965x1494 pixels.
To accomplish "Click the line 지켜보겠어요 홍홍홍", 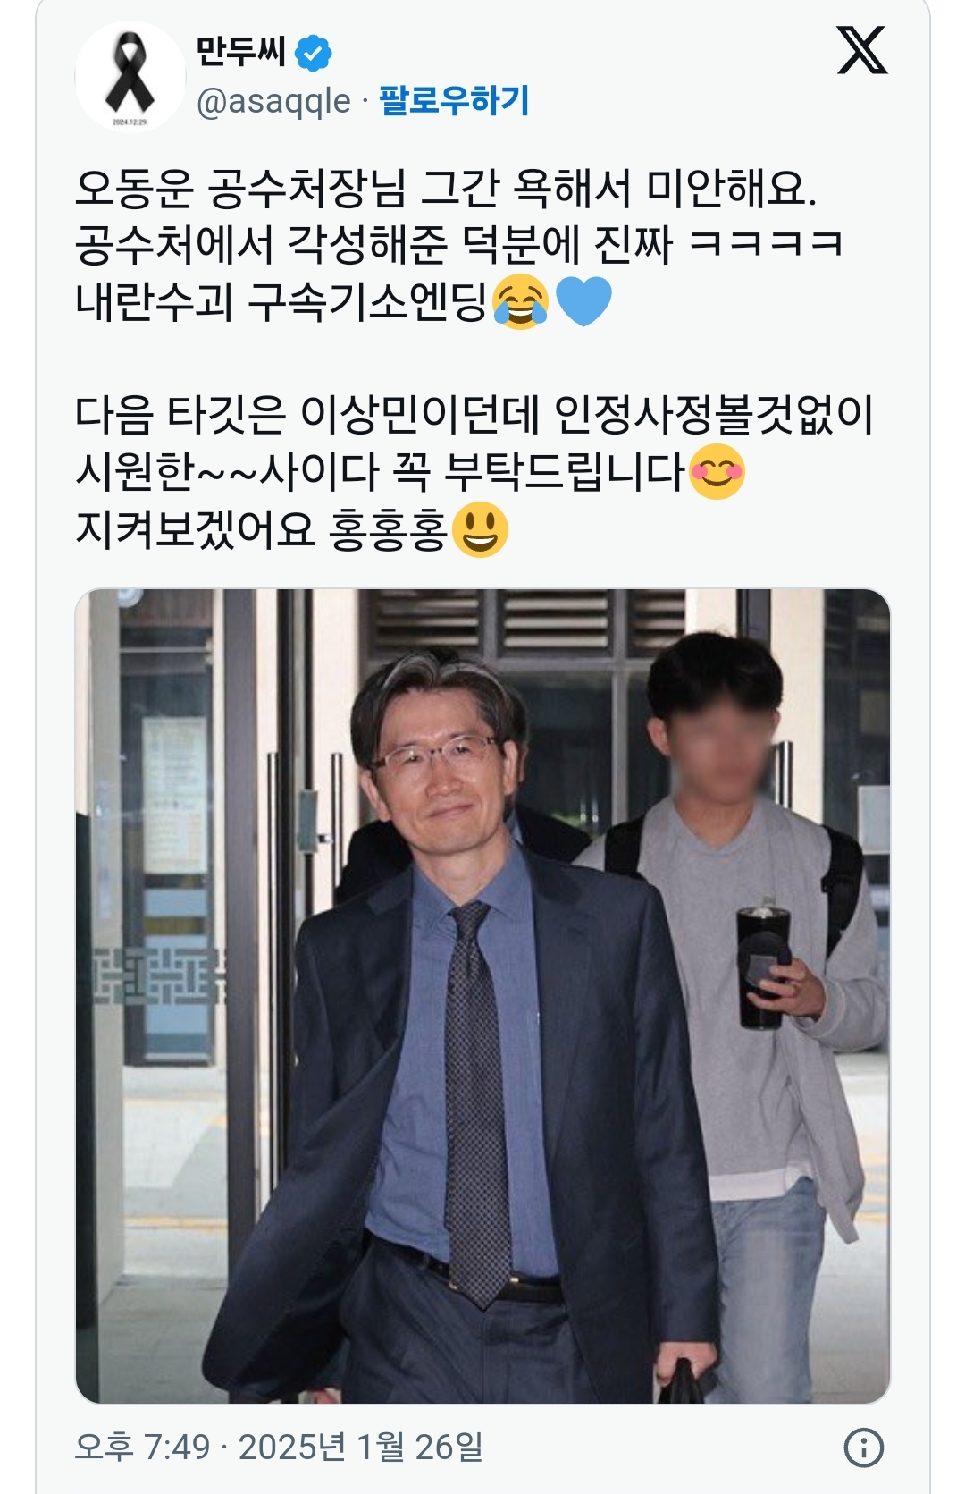I will pos(292,529).
